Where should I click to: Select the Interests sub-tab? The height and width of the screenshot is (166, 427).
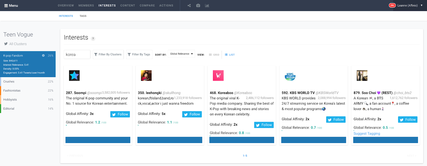[x=66, y=16]
